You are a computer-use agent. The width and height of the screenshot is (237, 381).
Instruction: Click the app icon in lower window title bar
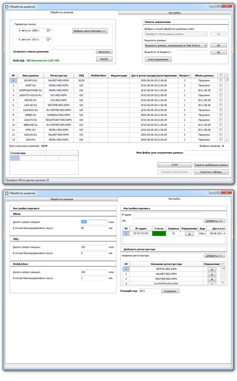coord(7,193)
